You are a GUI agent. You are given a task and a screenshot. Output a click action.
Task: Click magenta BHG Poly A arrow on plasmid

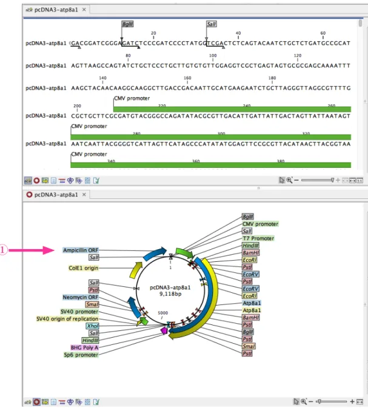coord(164,330)
